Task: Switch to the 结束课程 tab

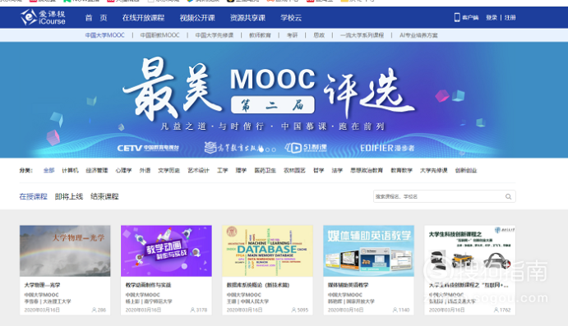Action: pos(104,196)
